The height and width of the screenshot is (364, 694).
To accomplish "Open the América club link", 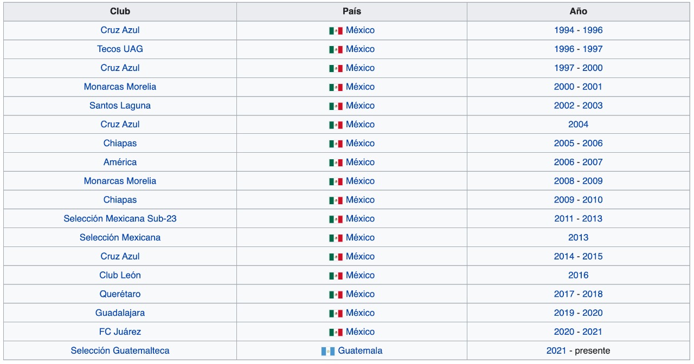I will 120,162.
